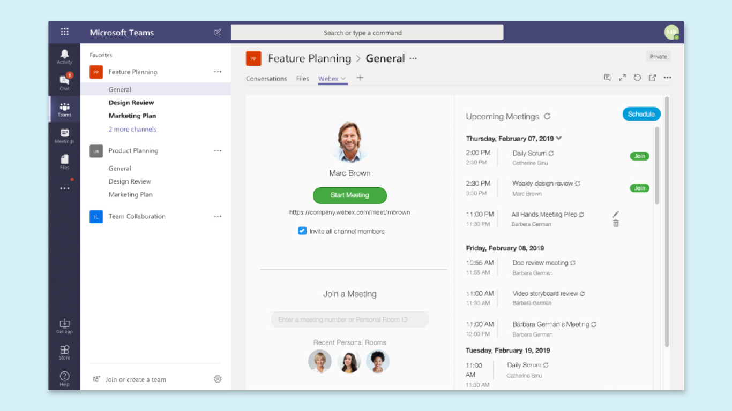Reload the Webex tab
This screenshot has height=411, width=732.
pyautogui.click(x=637, y=78)
